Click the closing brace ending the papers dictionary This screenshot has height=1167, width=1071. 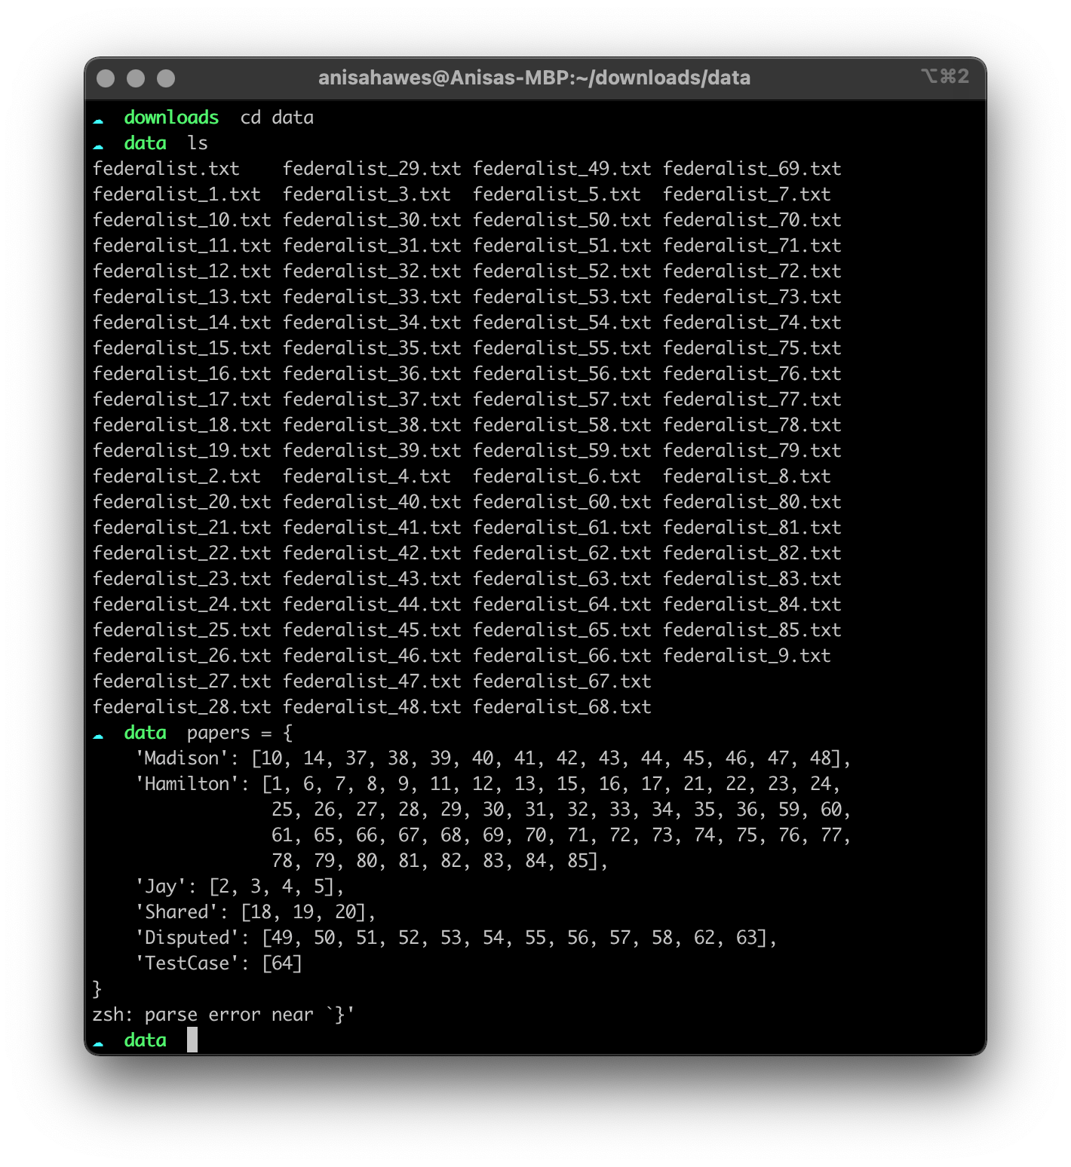click(x=97, y=988)
